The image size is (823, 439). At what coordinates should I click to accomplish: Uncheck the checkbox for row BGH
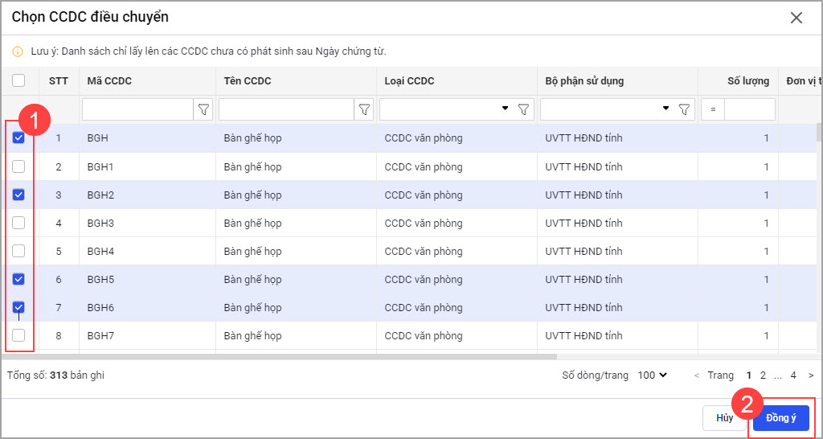click(18, 138)
